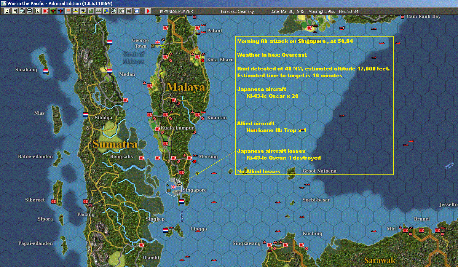Select the Japanese flag base at Kuantan
The image size is (458, 267).
click(198, 114)
